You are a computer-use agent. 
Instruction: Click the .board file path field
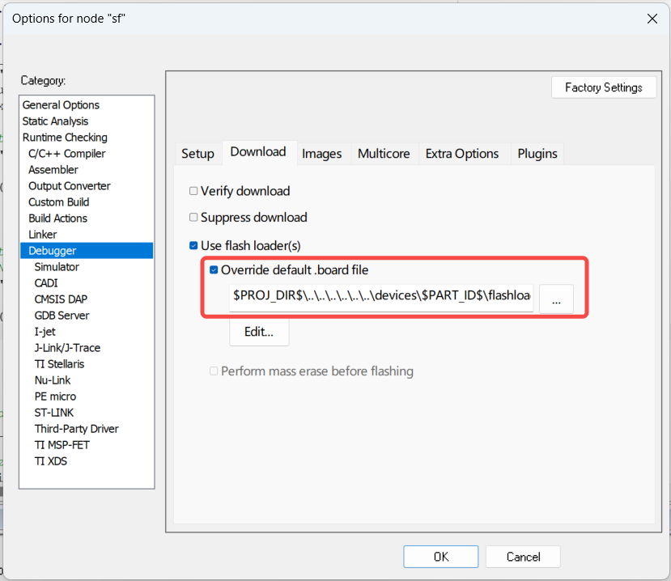381,296
